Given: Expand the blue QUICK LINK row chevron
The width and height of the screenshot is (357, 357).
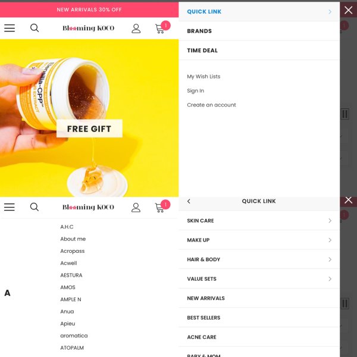Looking at the screenshot, I should coord(330,12).
